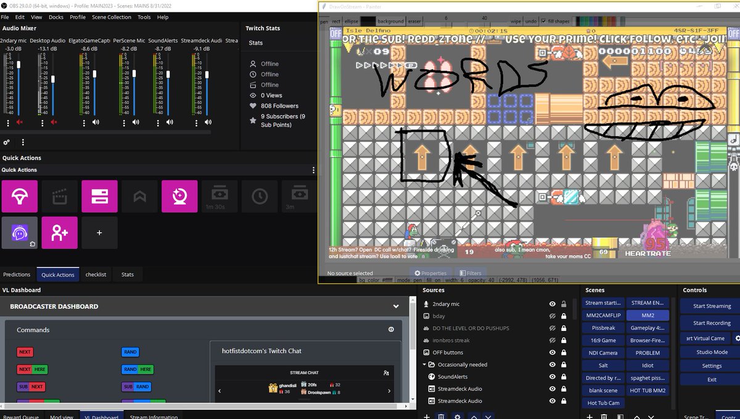Screen dimensions: 740x419
Task: Open source properties gear in Sources toolbar
Action: coord(457,417)
